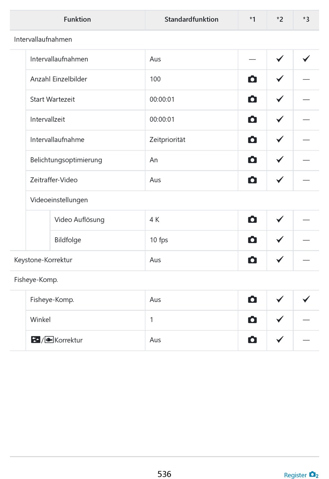329x479 pixels.
Task: Click the camera icon in Start Wartezeit row
Action: [252, 99]
